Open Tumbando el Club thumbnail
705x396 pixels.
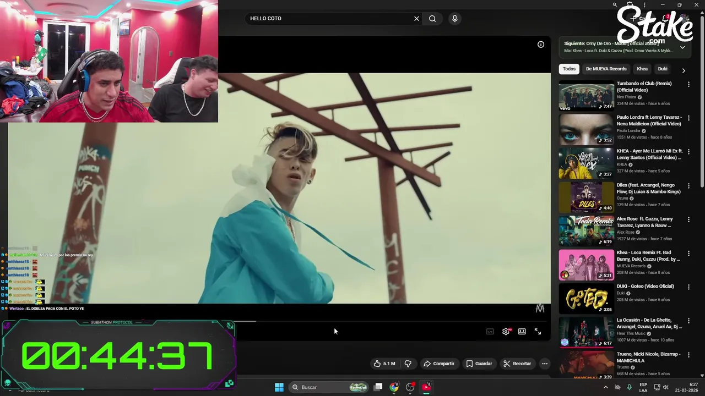tap(587, 96)
